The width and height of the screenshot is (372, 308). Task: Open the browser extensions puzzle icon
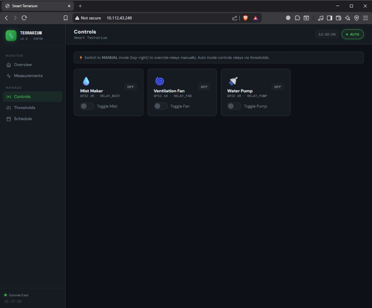pos(297,18)
